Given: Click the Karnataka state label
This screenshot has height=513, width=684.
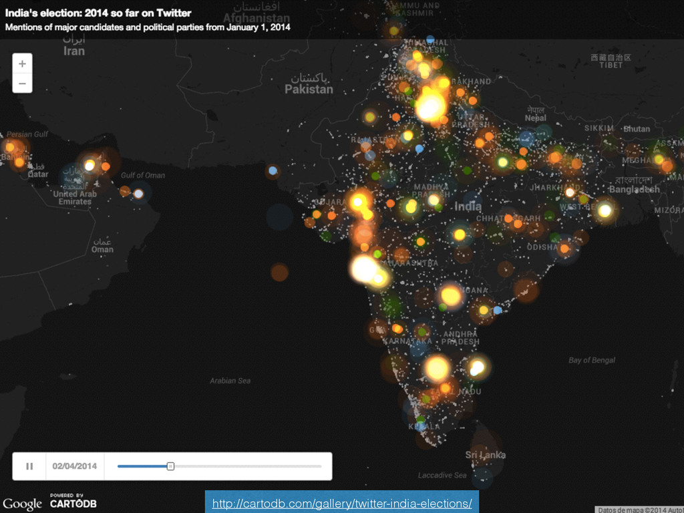Looking at the screenshot, I should click(407, 341).
